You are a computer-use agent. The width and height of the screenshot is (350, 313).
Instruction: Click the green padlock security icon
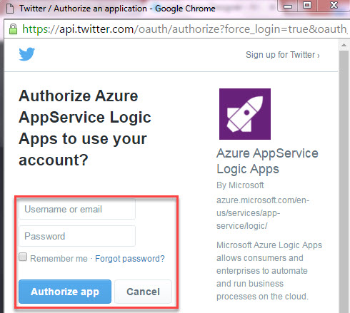point(13,29)
